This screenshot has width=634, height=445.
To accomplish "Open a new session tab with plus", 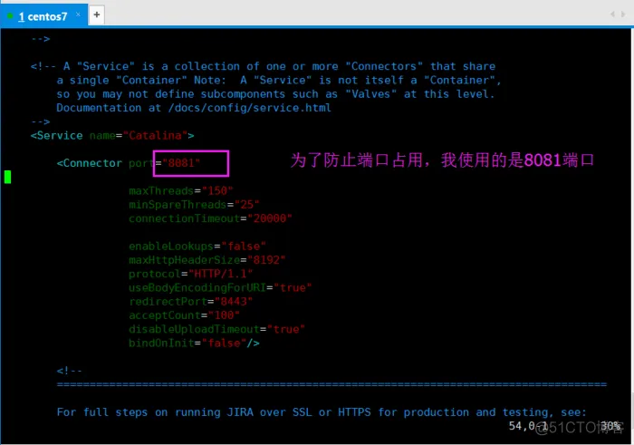I will coord(97,15).
